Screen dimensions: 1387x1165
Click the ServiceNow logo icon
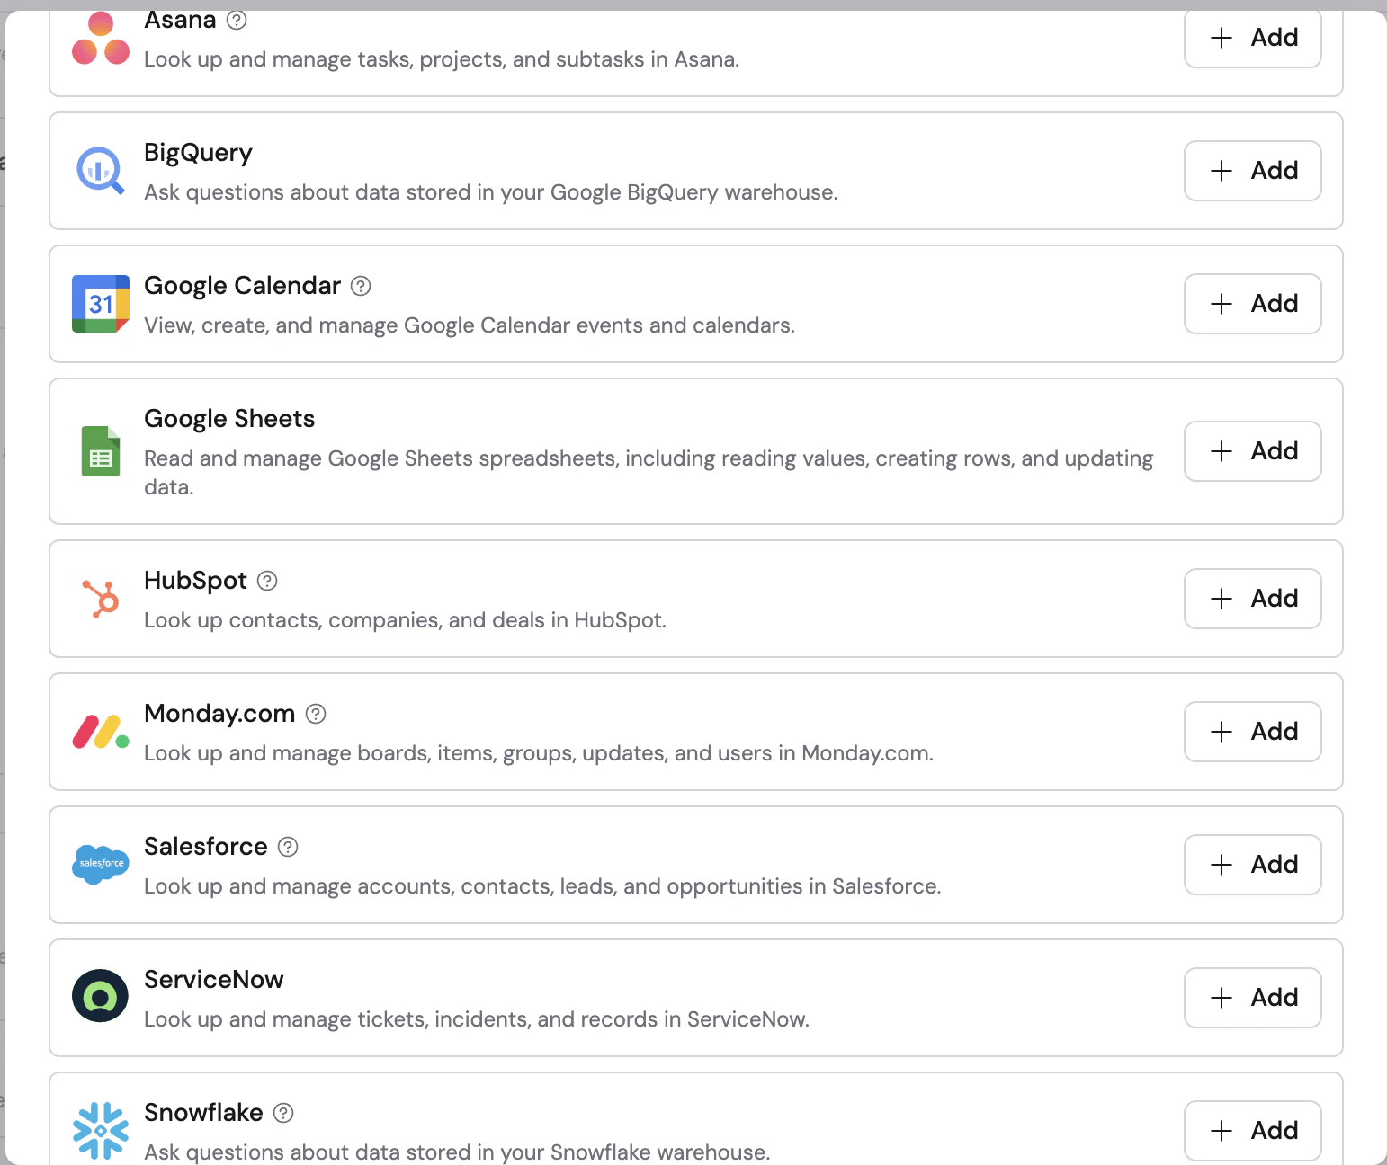click(x=101, y=996)
